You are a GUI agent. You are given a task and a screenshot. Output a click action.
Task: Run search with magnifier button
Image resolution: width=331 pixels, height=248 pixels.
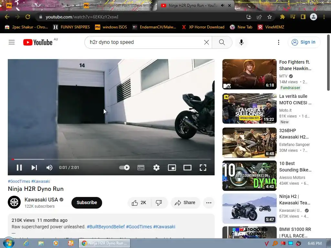click(x=222, y=42)
